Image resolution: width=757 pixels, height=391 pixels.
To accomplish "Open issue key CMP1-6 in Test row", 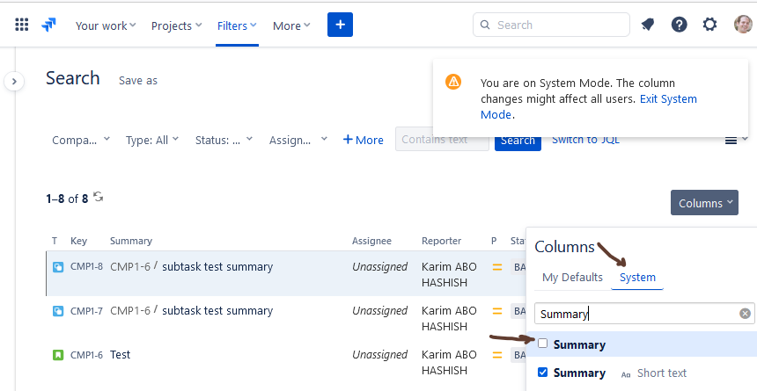I will point(86,355).
